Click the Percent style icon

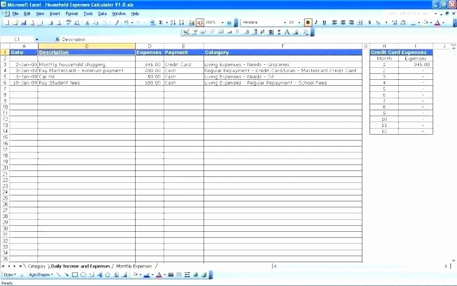coord(378,23)
